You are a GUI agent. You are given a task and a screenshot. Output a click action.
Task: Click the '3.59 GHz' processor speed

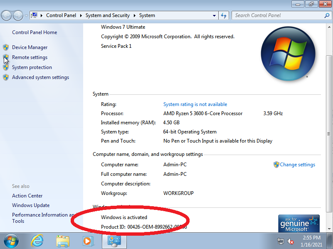[273, 113]
